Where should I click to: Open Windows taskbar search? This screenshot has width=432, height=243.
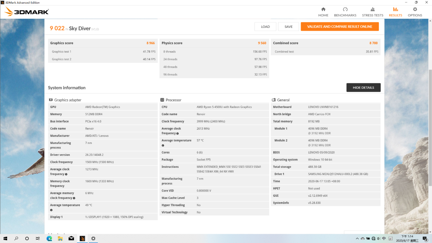(x=16, y=239)
